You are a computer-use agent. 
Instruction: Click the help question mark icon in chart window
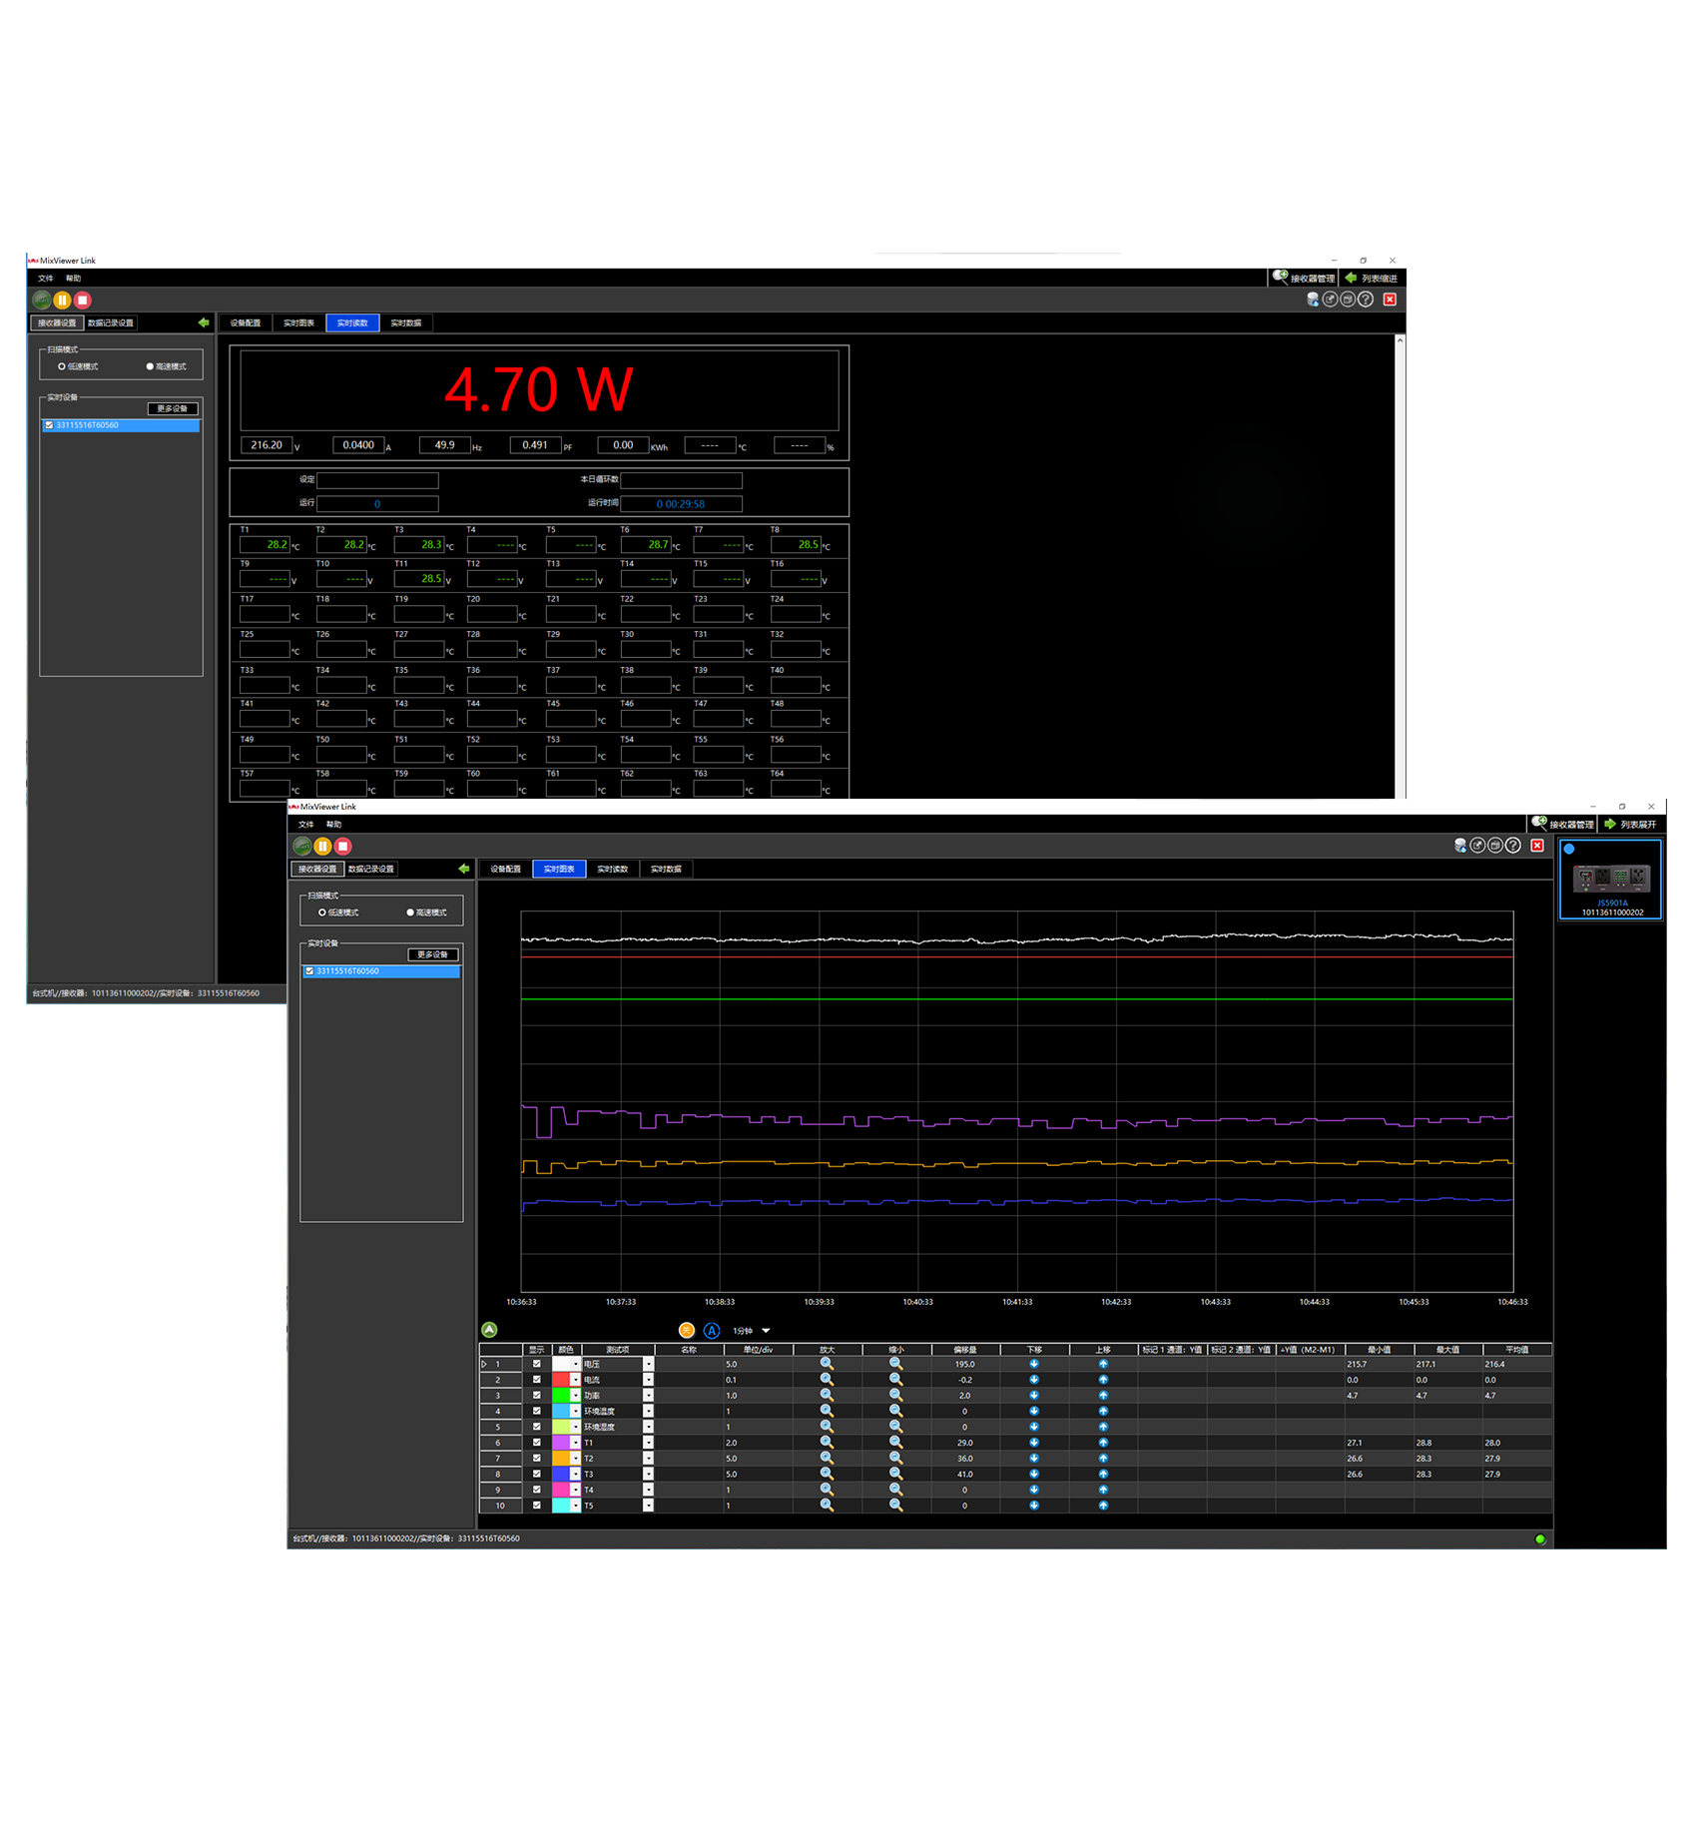point(1513,846)
